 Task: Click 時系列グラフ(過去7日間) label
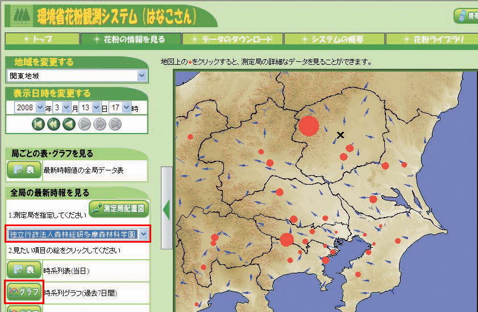(81, 293)
